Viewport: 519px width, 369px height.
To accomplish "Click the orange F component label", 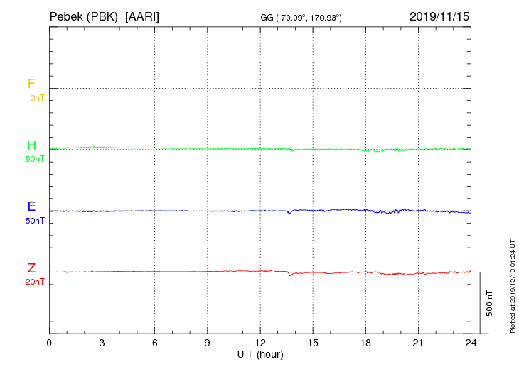I will [31, 84].
